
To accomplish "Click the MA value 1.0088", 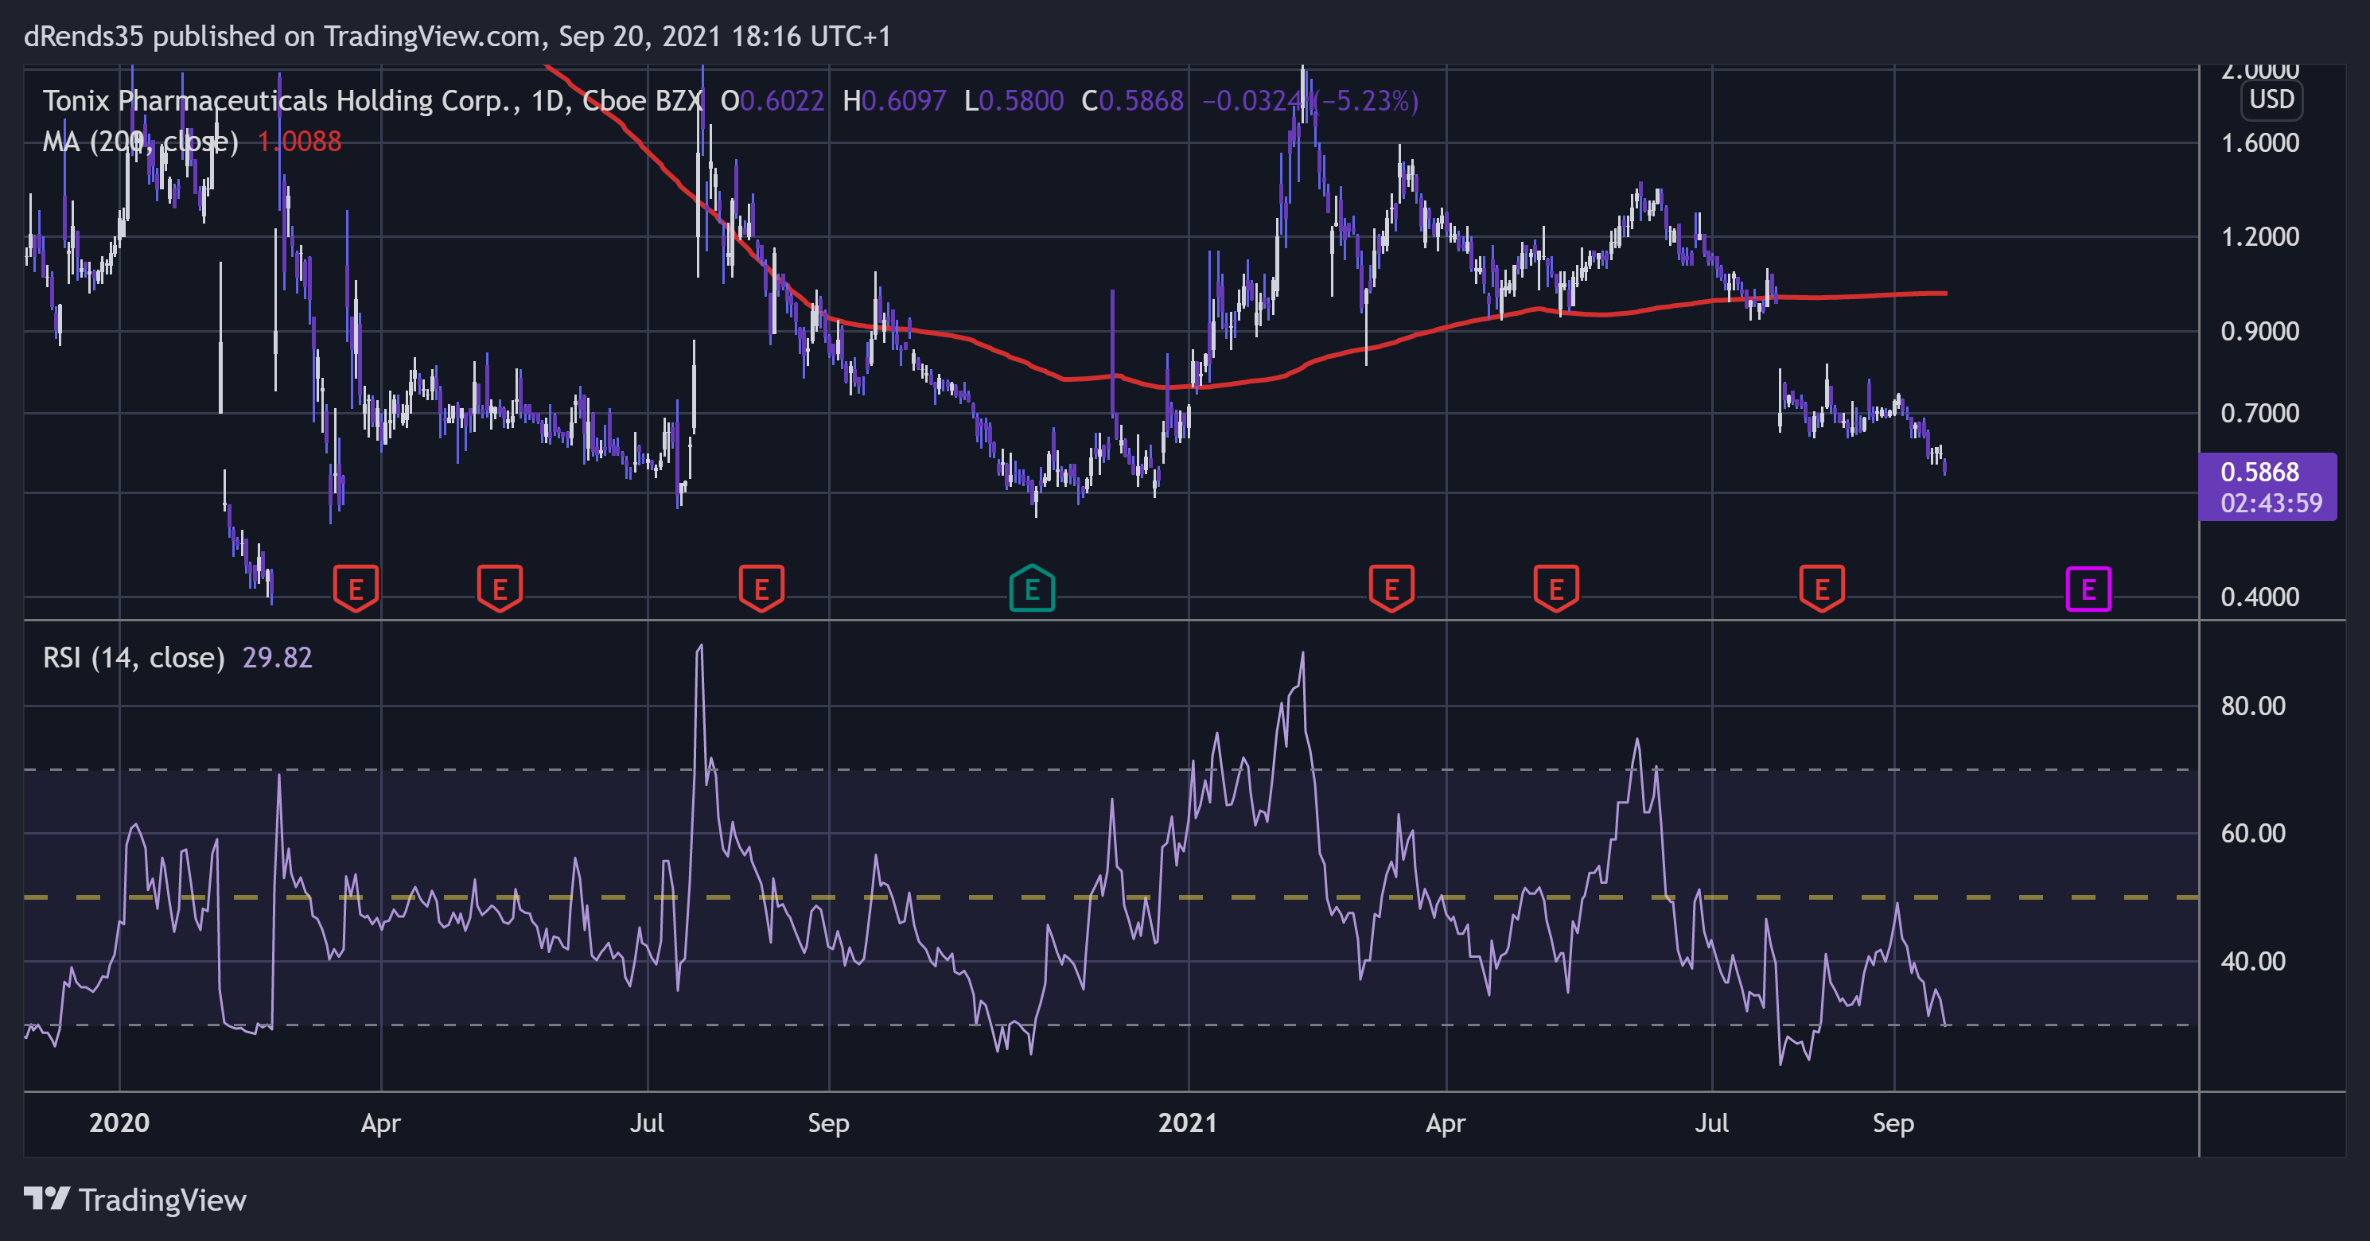I will tap(299, 142).
